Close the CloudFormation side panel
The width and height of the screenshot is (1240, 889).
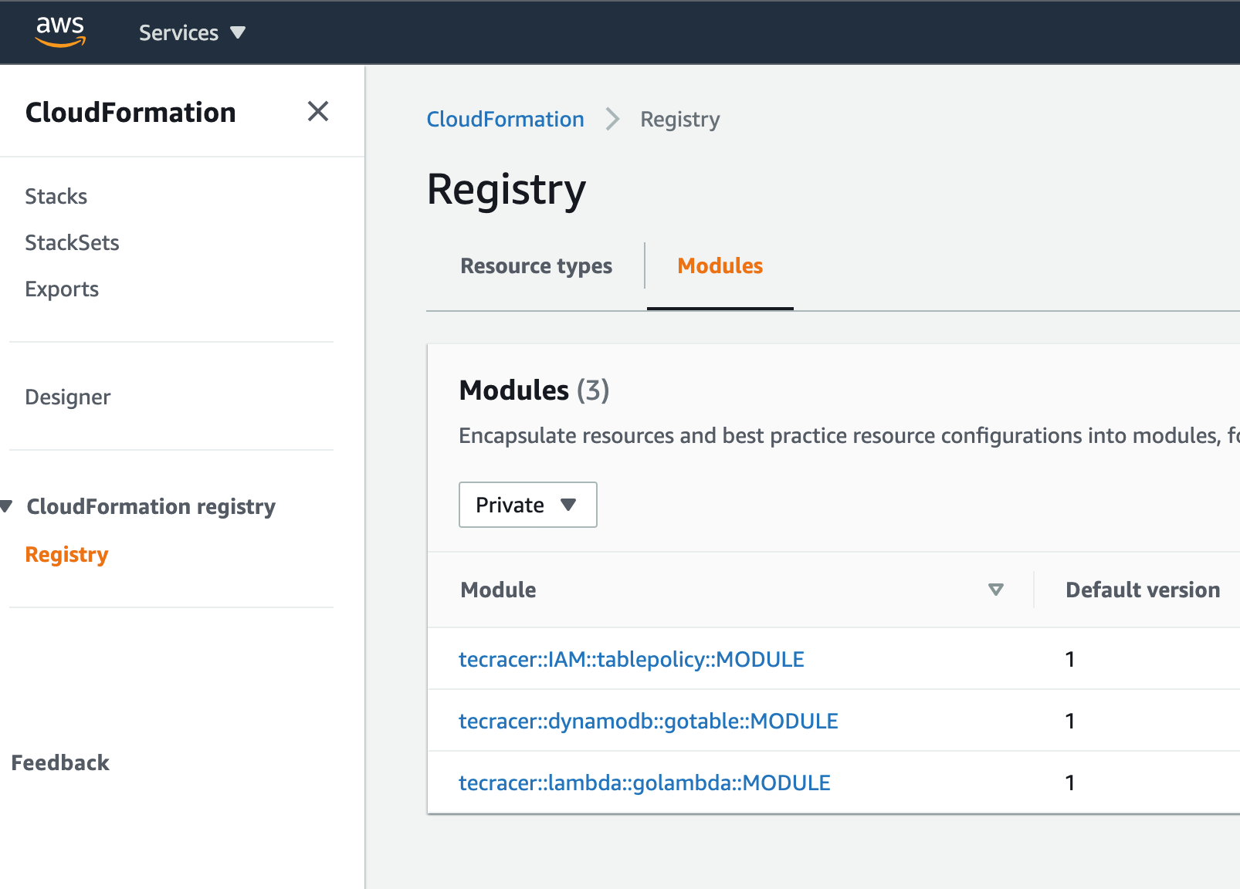click(x=318, y=112)
